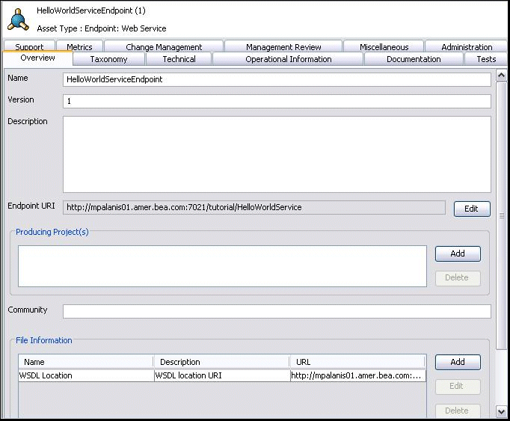This screenshot has height=421, width=510.
Task: Click the Community input field
Action: pos(277,311)
